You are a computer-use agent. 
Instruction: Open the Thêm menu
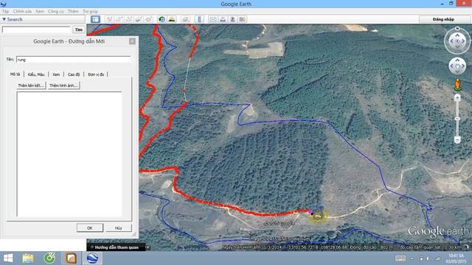(x=73, y=11)
